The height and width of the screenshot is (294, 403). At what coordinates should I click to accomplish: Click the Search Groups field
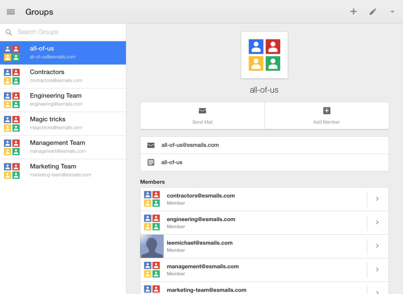[63, 32]
